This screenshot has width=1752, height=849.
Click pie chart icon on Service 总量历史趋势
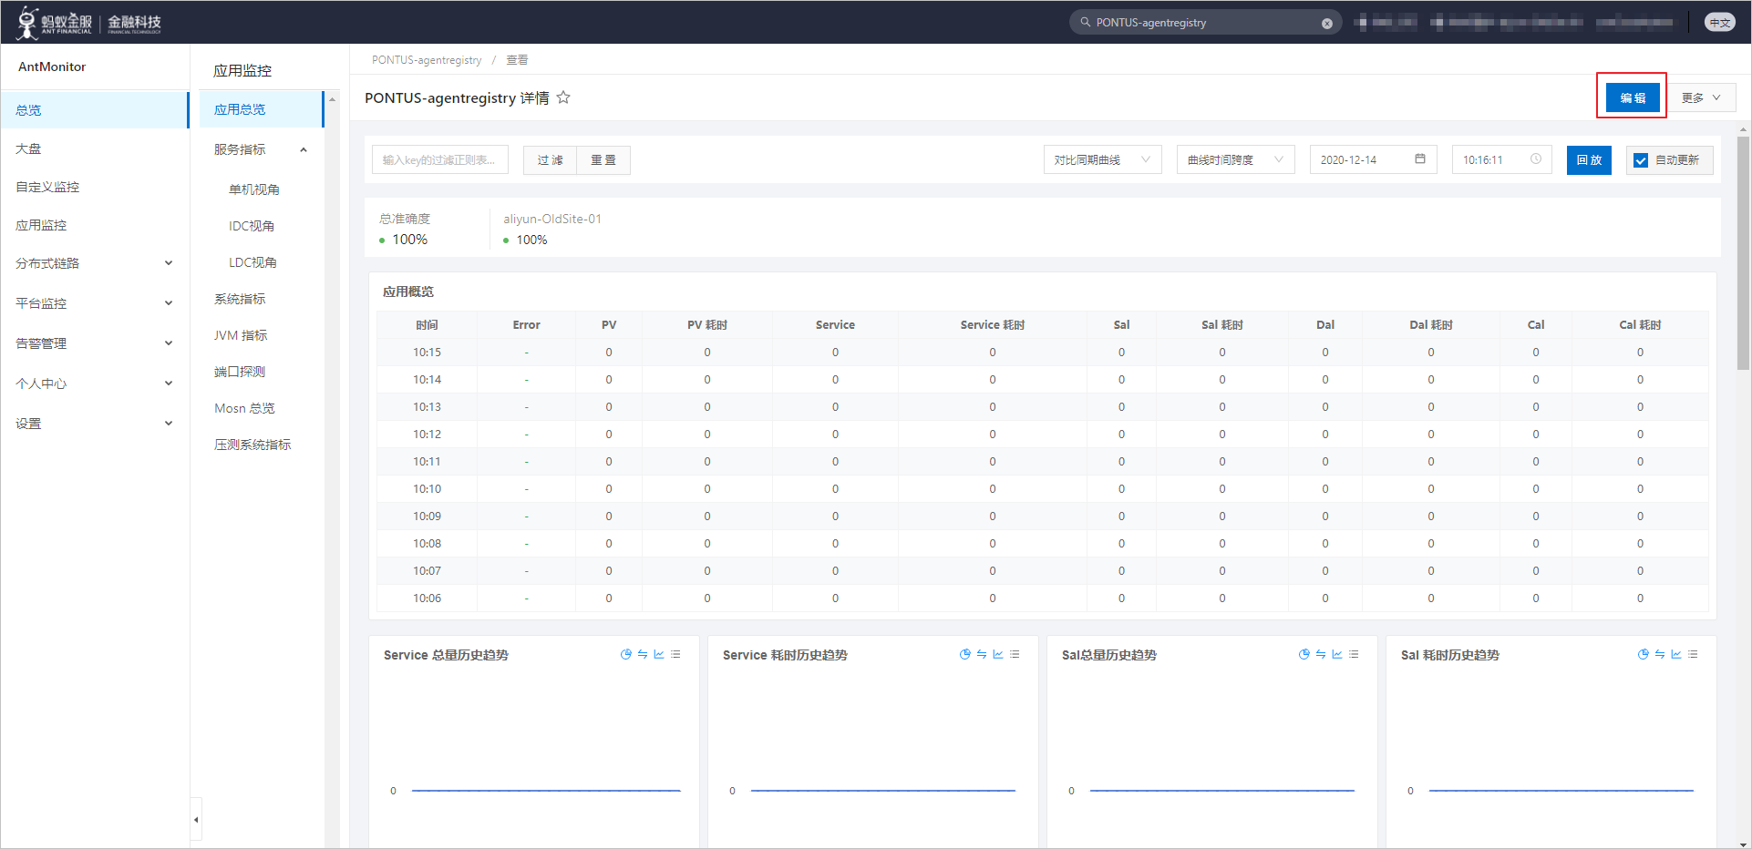coord(626,654)
